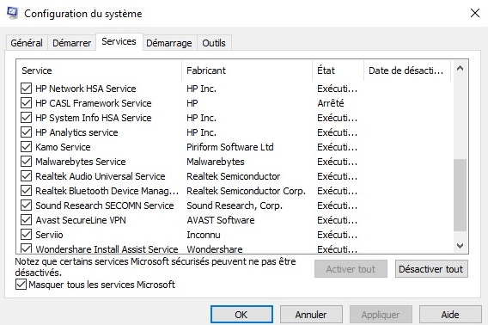Uncheck the Serviio service checkbox
The width and height of the screenshot is (488, 325).
click(x=26, y=235)
